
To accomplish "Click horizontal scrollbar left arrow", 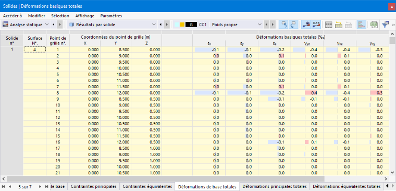I will [x=4, y=178].
